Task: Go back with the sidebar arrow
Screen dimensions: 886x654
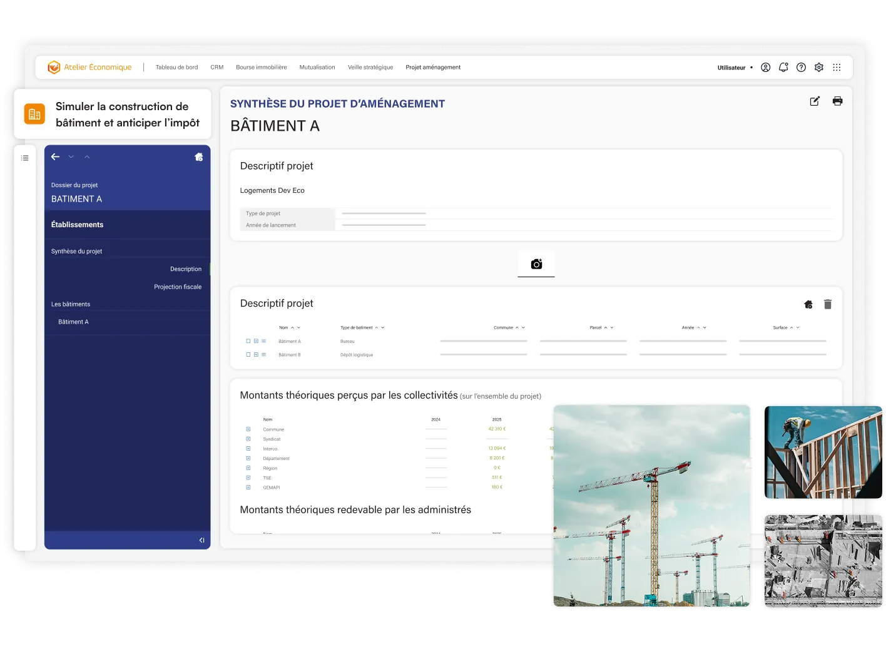Action: [x=56, y=156]
